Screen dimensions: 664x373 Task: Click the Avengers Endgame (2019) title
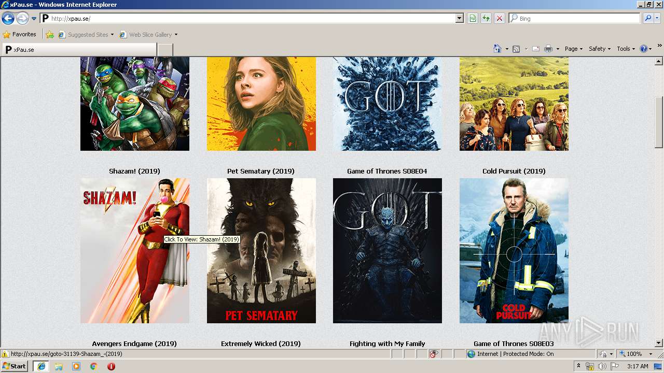[134, 343]
